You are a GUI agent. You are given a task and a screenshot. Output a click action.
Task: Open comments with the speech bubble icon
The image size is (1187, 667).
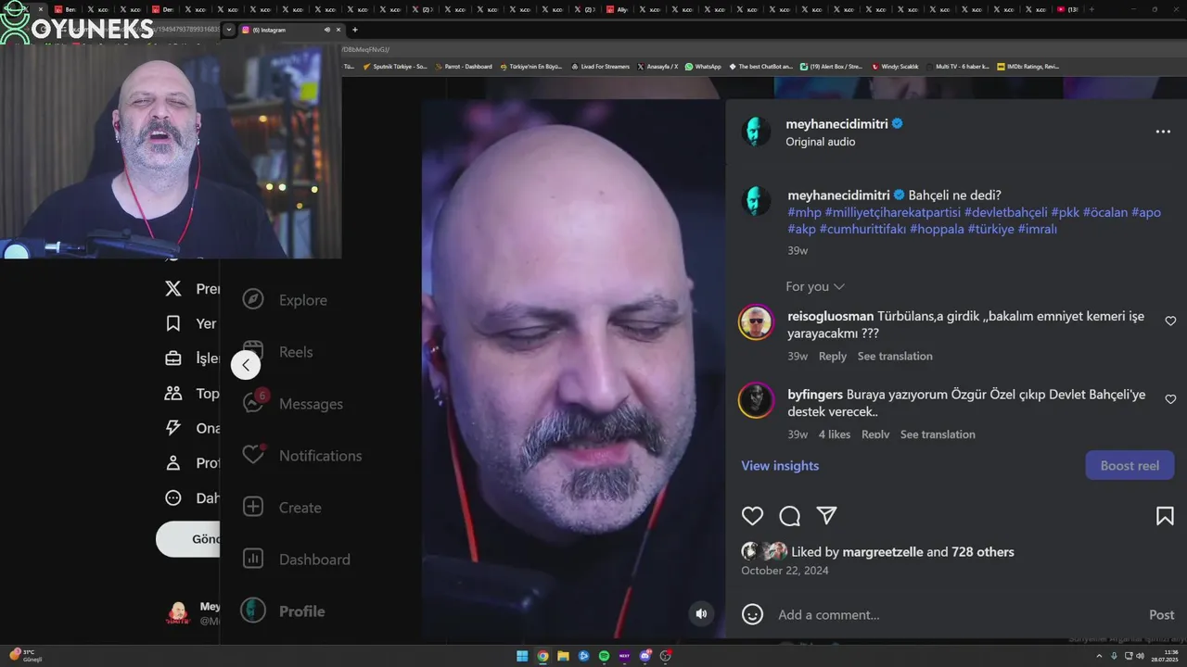point(789,516)
